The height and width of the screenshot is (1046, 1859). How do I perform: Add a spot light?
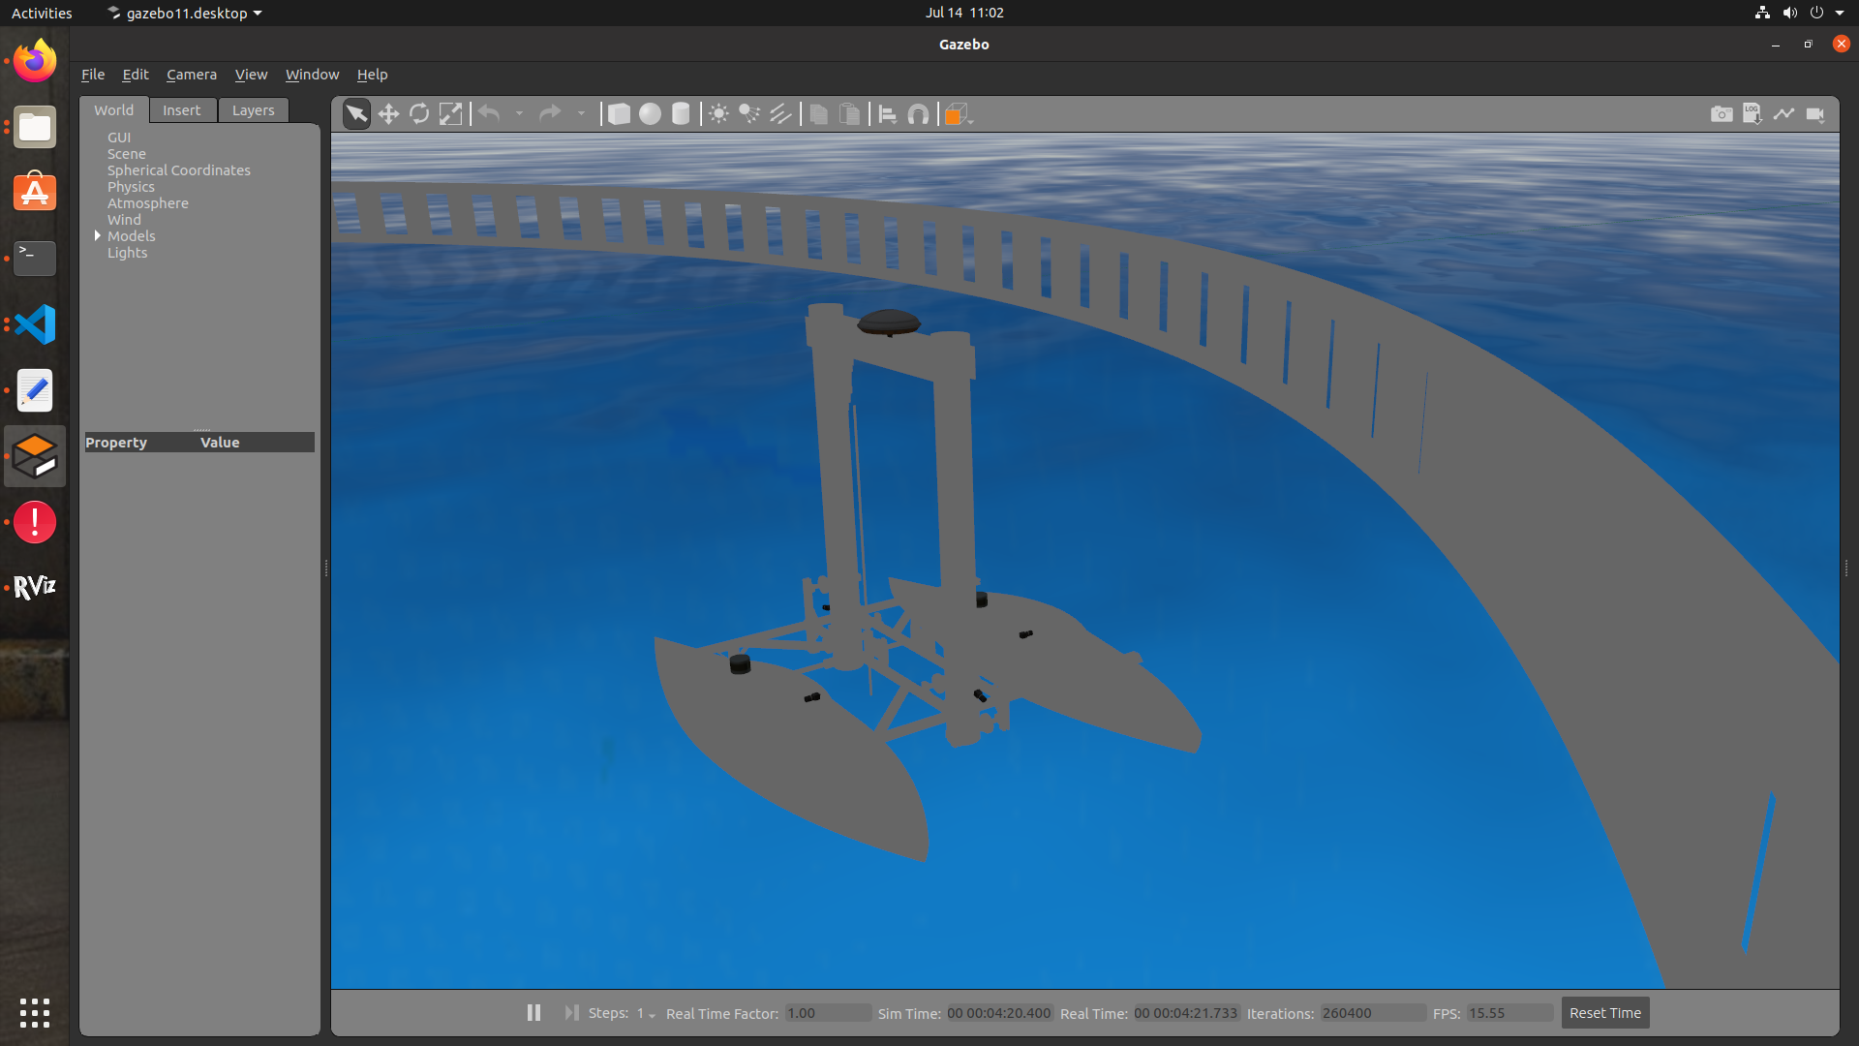748,113
